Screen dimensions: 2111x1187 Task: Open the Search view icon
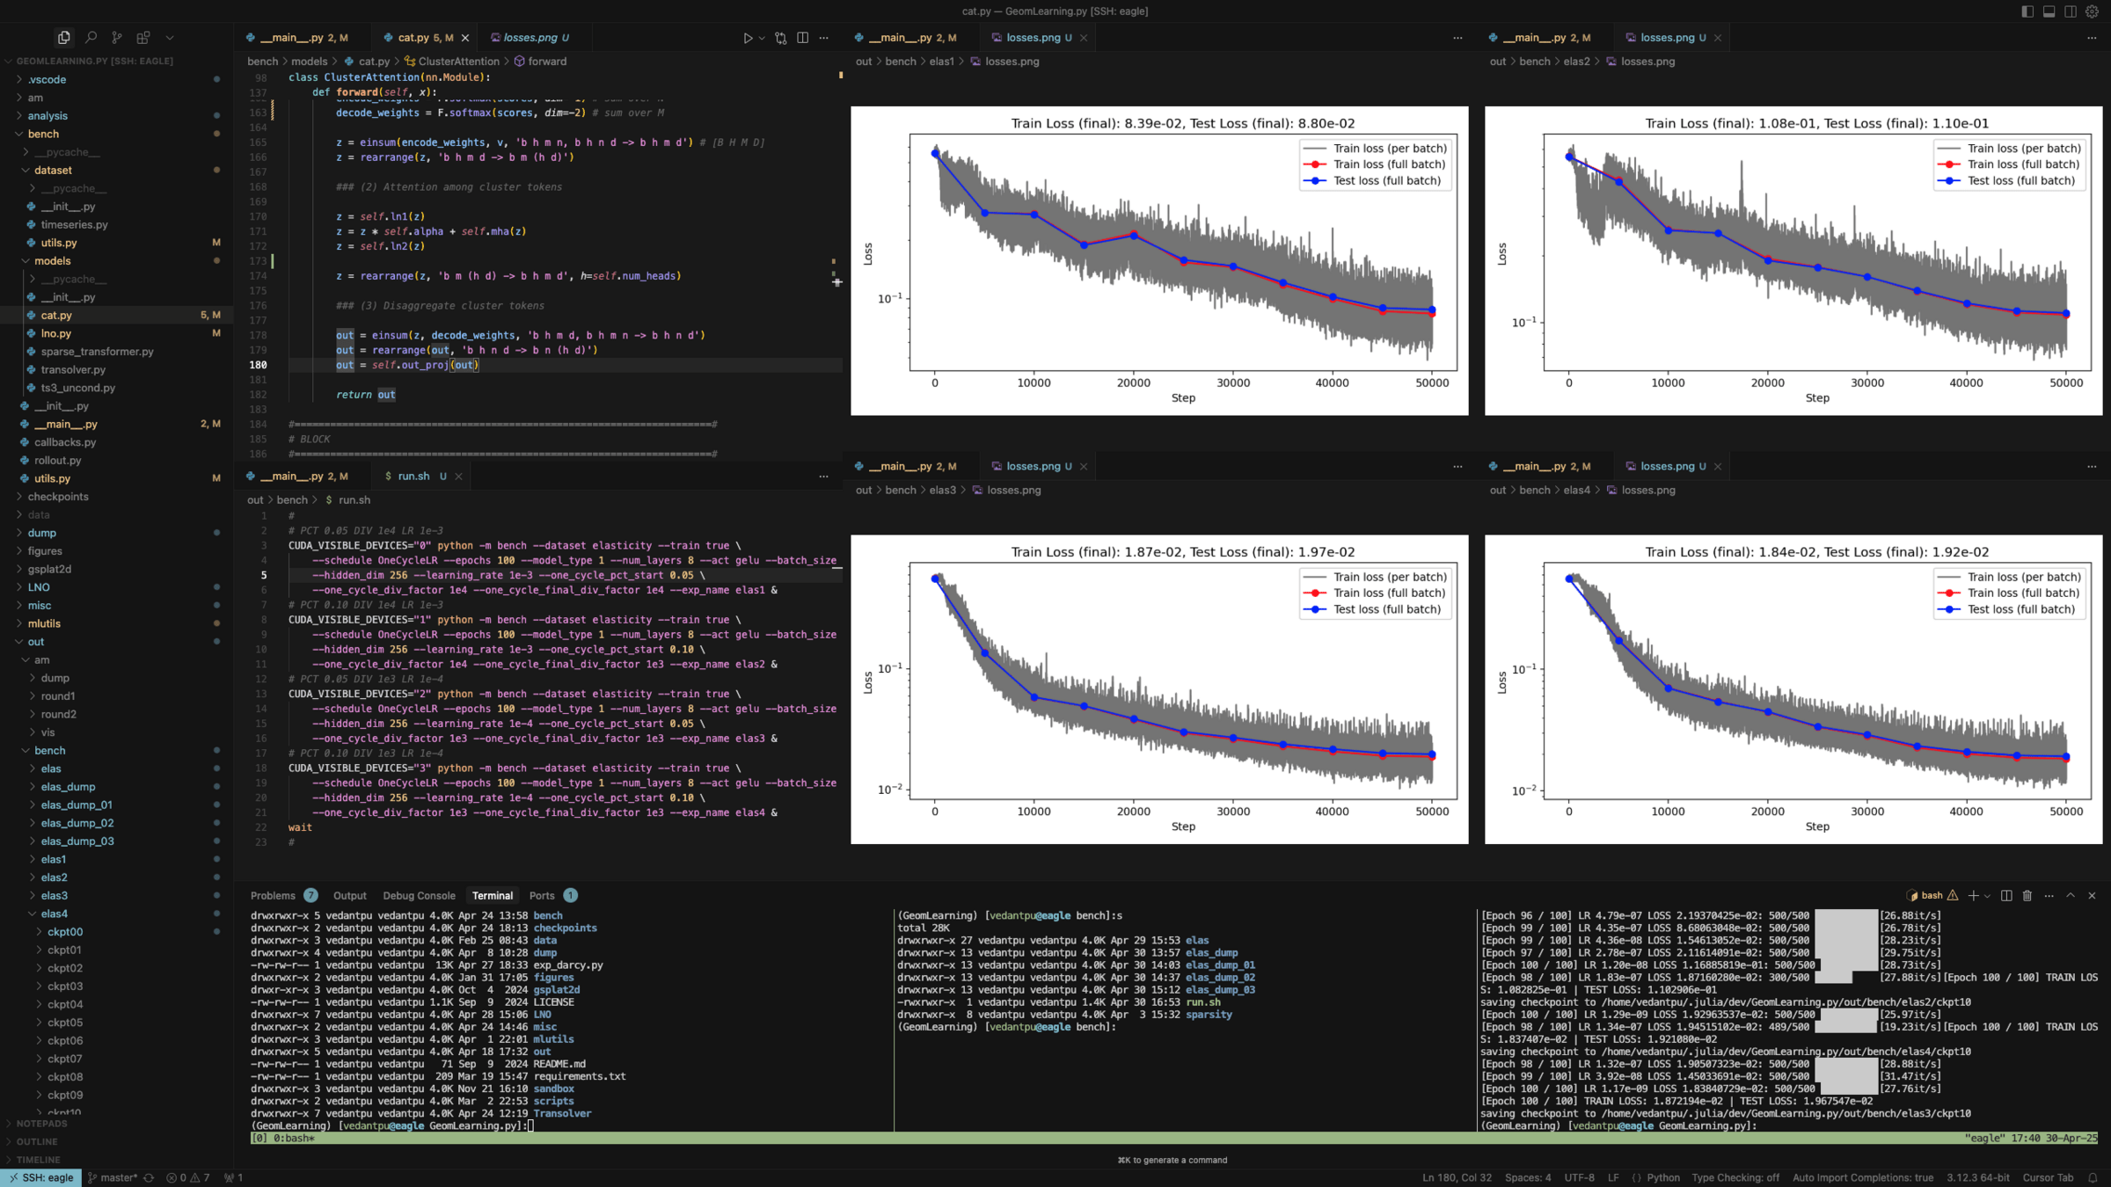click(x=91, y=38)
